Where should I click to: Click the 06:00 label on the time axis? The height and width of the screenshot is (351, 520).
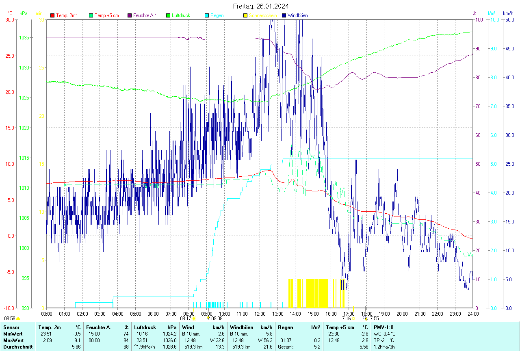click(153, 314)
